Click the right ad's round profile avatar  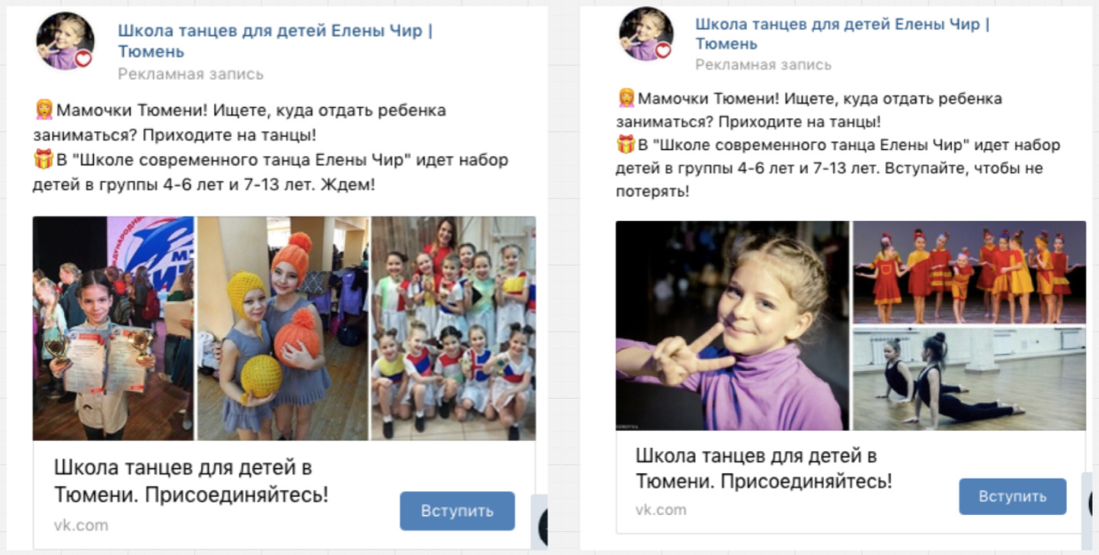tap(646, 34)
